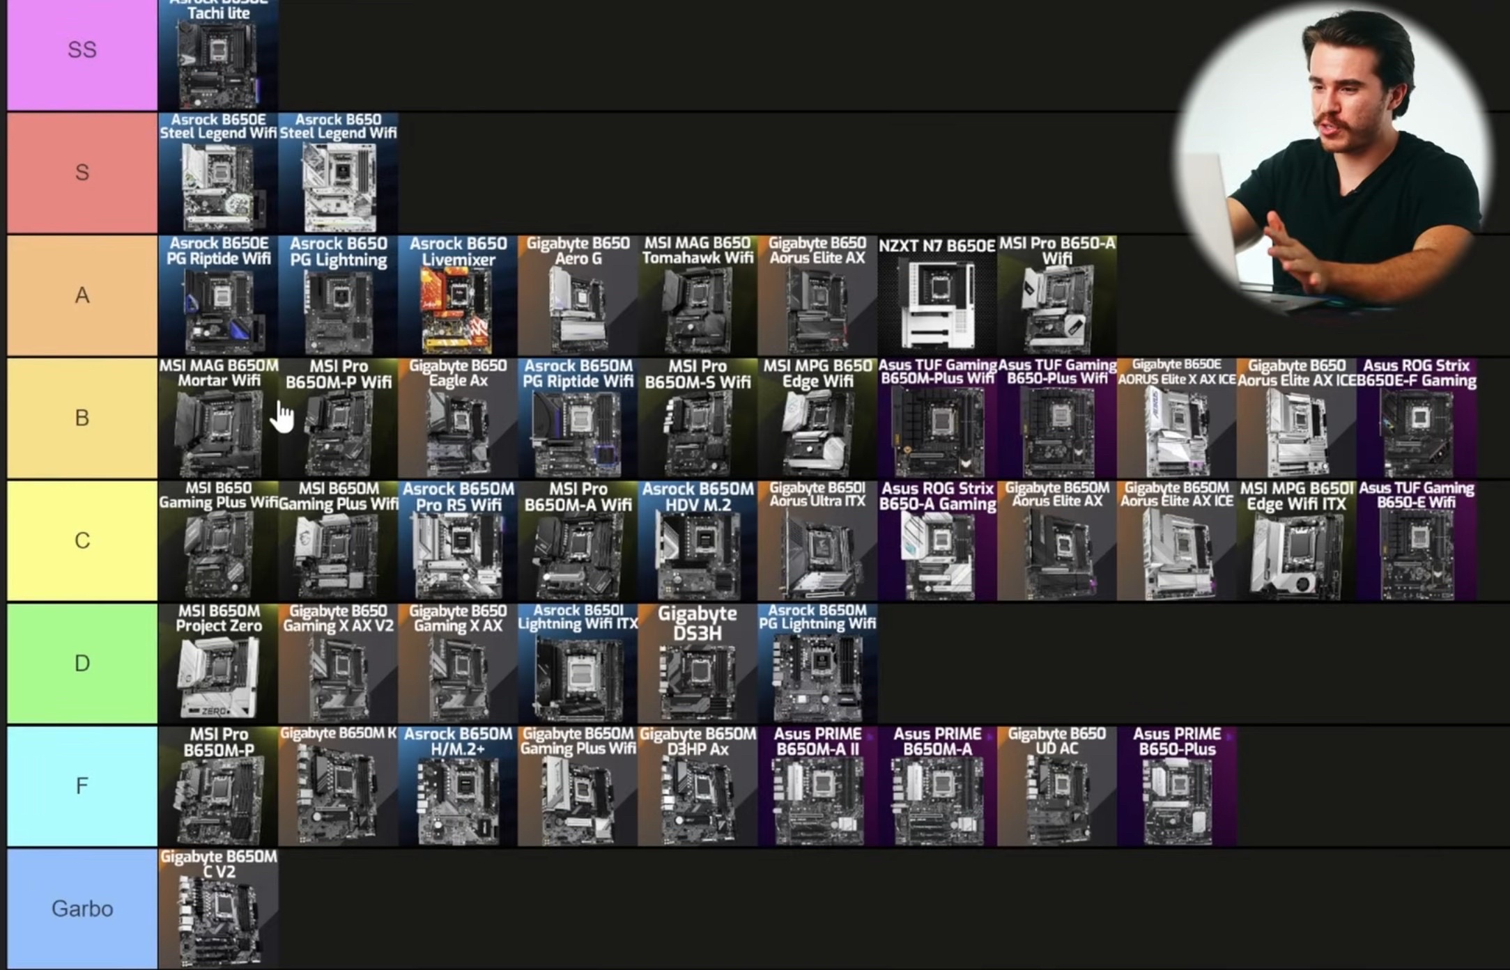Click Asus ROG Strix B650E-F Gaming tile
This screenshot has height=970, width=1510.
coord(1417,418)
